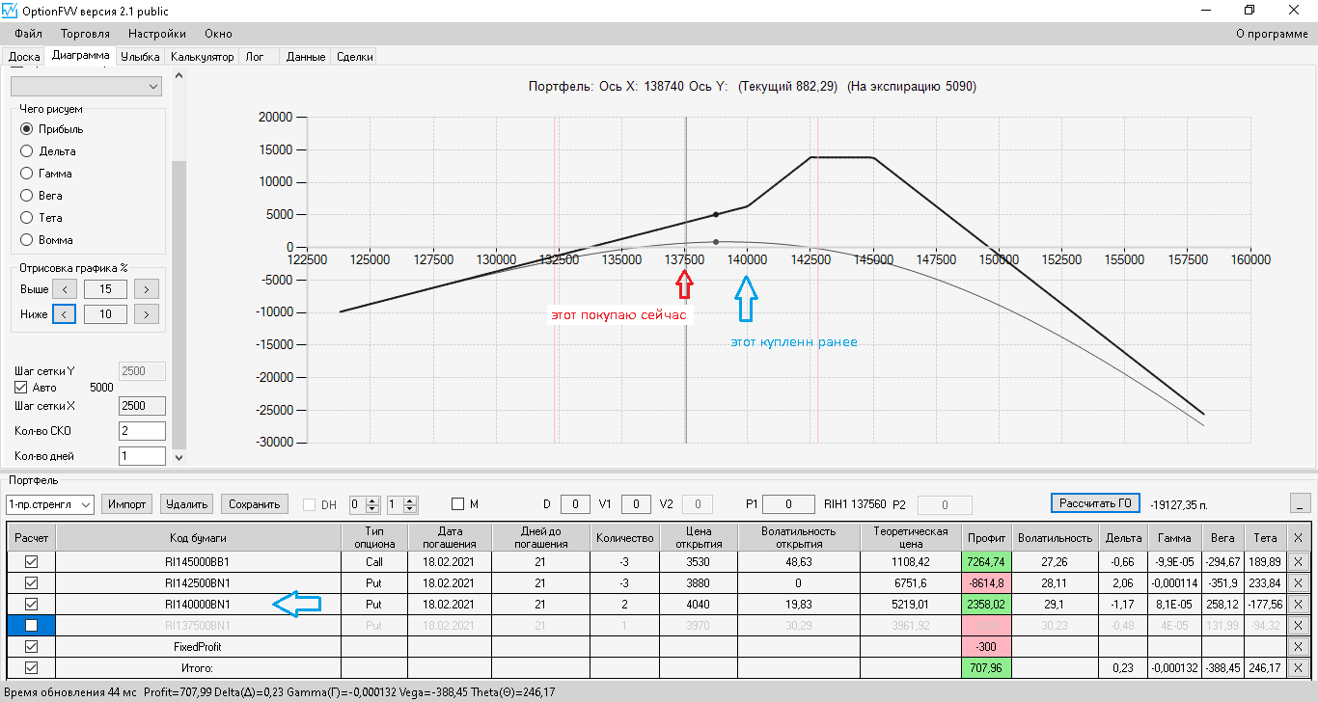Open the О программе menu item
The image size is (1318, 702).
coord(1273,34)
